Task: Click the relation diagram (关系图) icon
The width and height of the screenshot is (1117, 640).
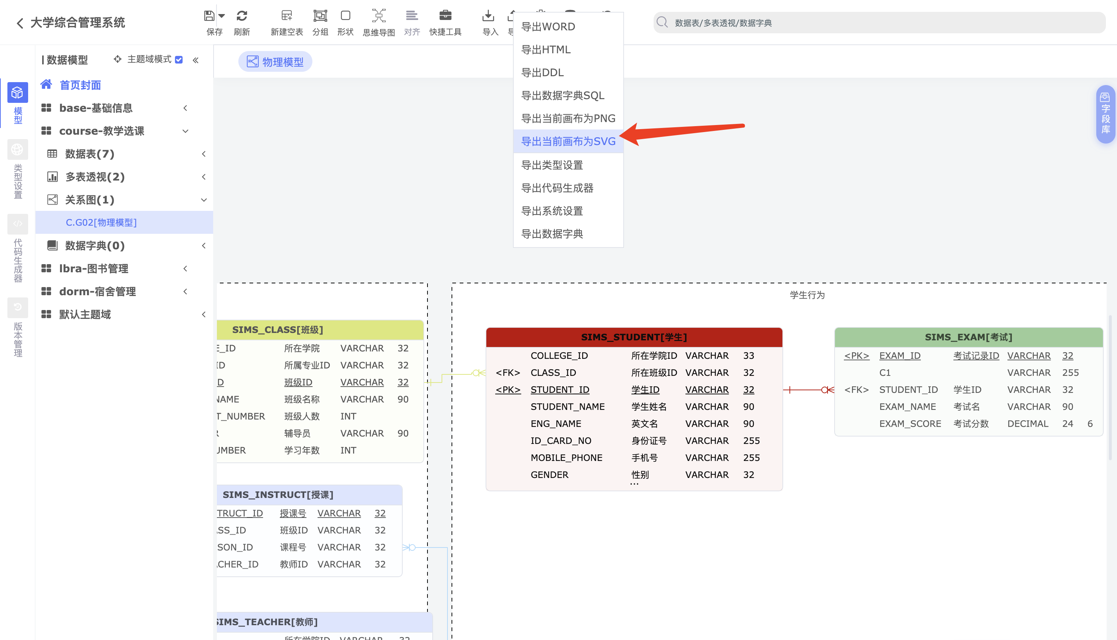Action: (x=52, y=199)
